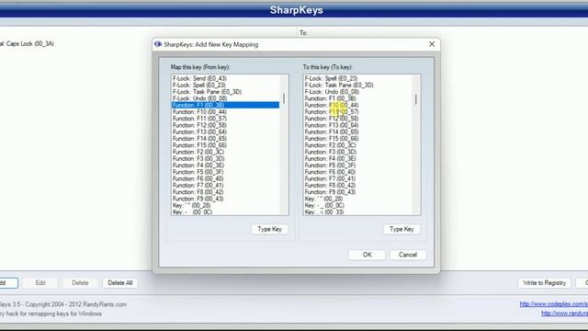Select Function: F10 (00_44) in To key list

click(357, 105)
